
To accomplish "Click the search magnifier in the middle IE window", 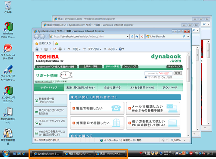I will point(194,30).
